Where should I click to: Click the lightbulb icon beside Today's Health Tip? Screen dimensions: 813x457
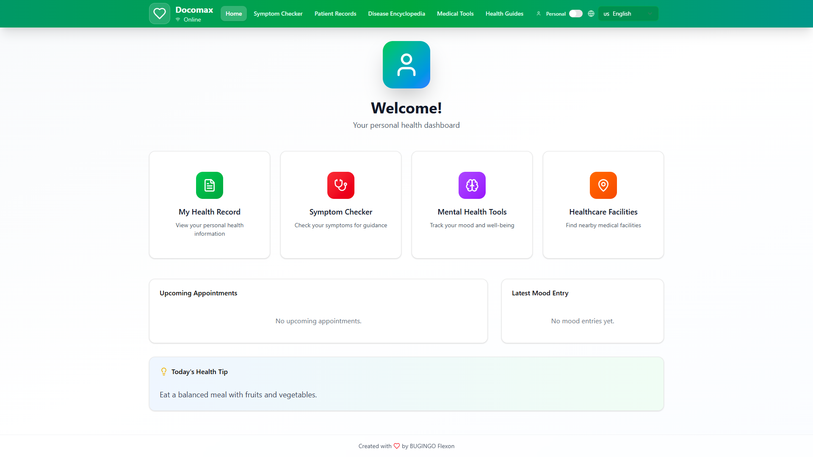point(164,372)
